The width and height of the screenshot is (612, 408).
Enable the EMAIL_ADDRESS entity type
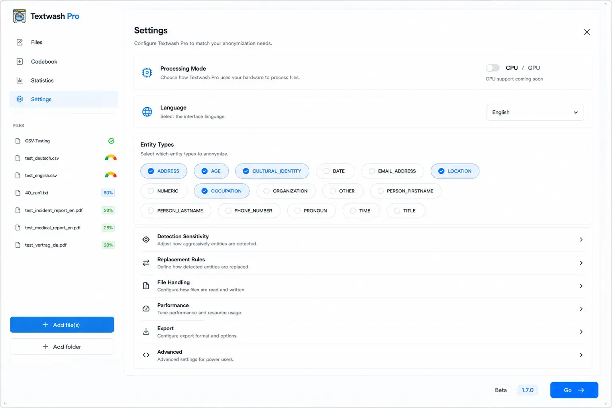[392, 171]
